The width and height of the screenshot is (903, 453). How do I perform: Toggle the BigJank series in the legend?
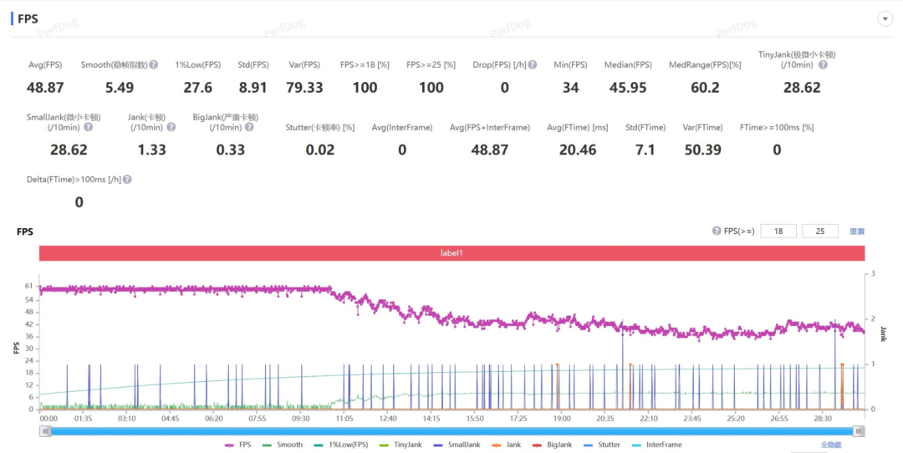(553, 445)
